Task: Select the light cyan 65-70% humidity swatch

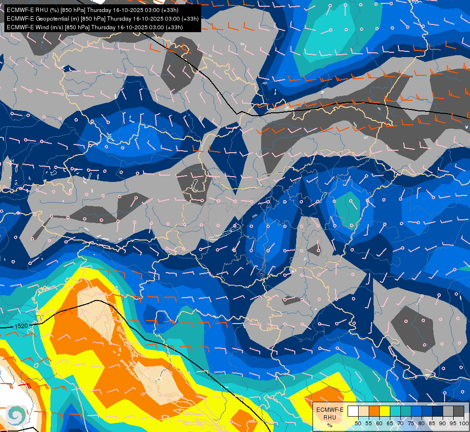Action: pos(396,411)
